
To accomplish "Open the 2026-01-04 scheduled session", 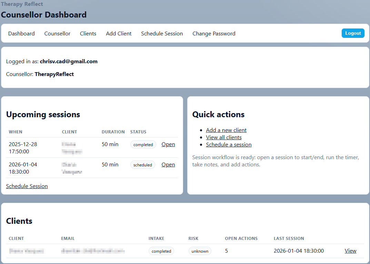I will 168,165.
